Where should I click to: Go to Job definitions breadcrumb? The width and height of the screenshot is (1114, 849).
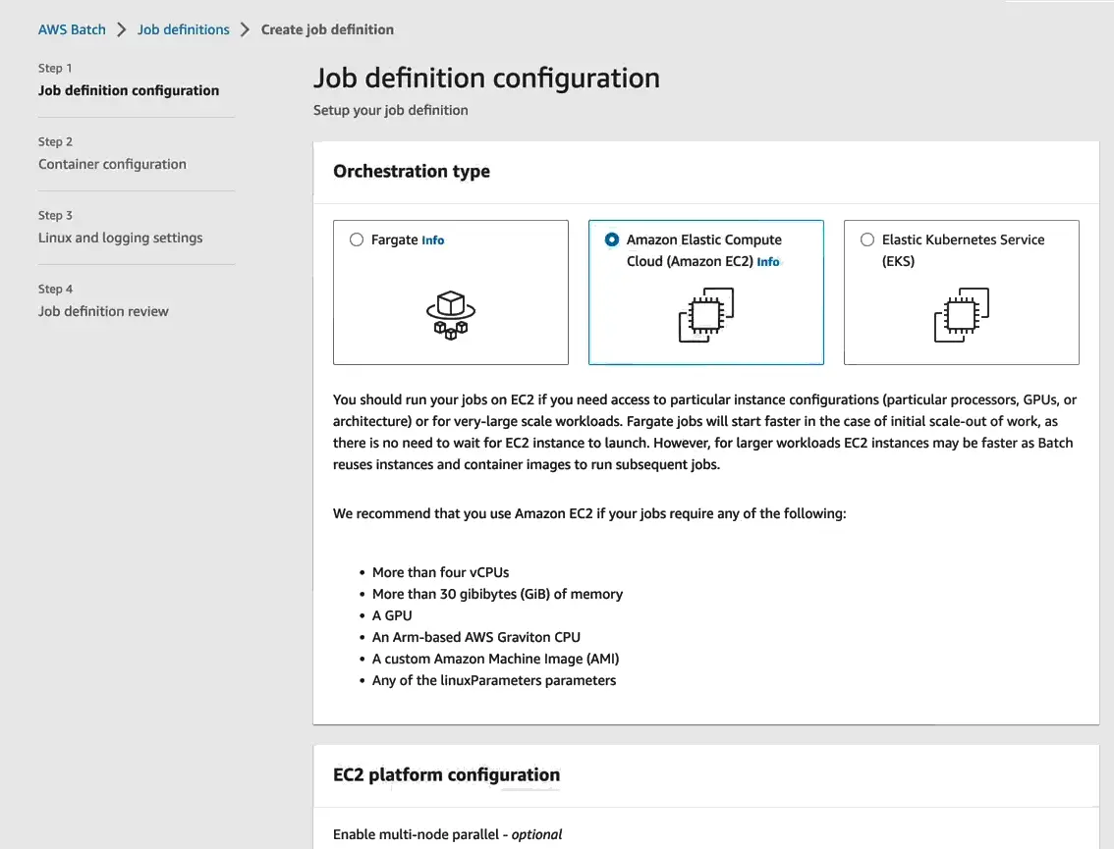pyautogui.click(x=184, y=29)
